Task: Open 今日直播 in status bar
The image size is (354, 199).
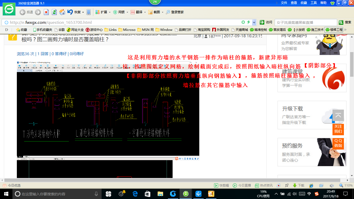Action: point(242,186)
